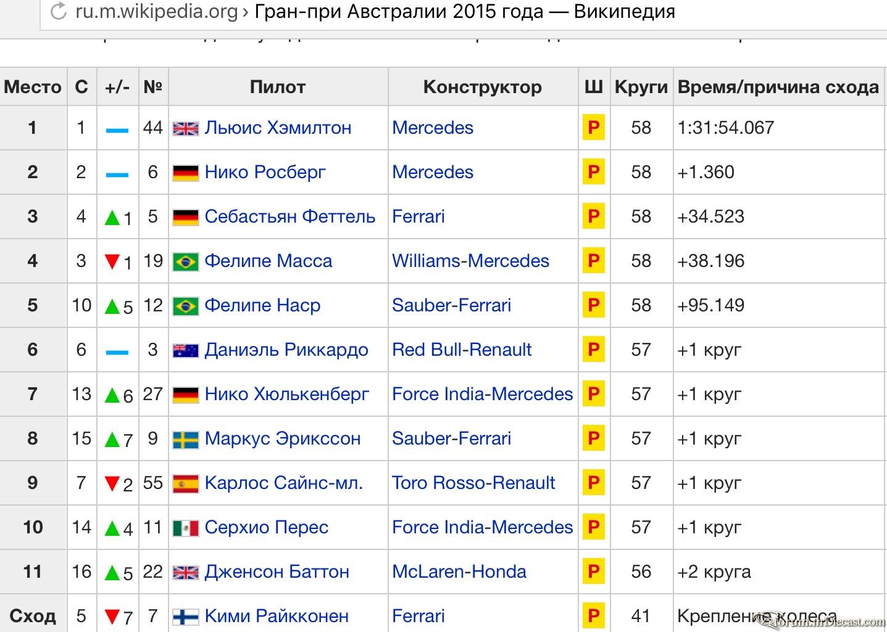Click the British flag beside Льюис Хэмилтон
The width and height of the screenshot is (887, 632).
coord(185,128)
